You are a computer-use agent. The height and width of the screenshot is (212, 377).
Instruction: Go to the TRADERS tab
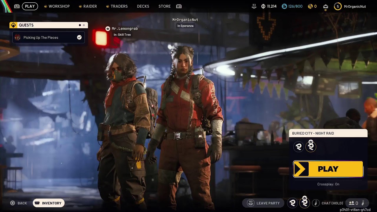[119, 6]
